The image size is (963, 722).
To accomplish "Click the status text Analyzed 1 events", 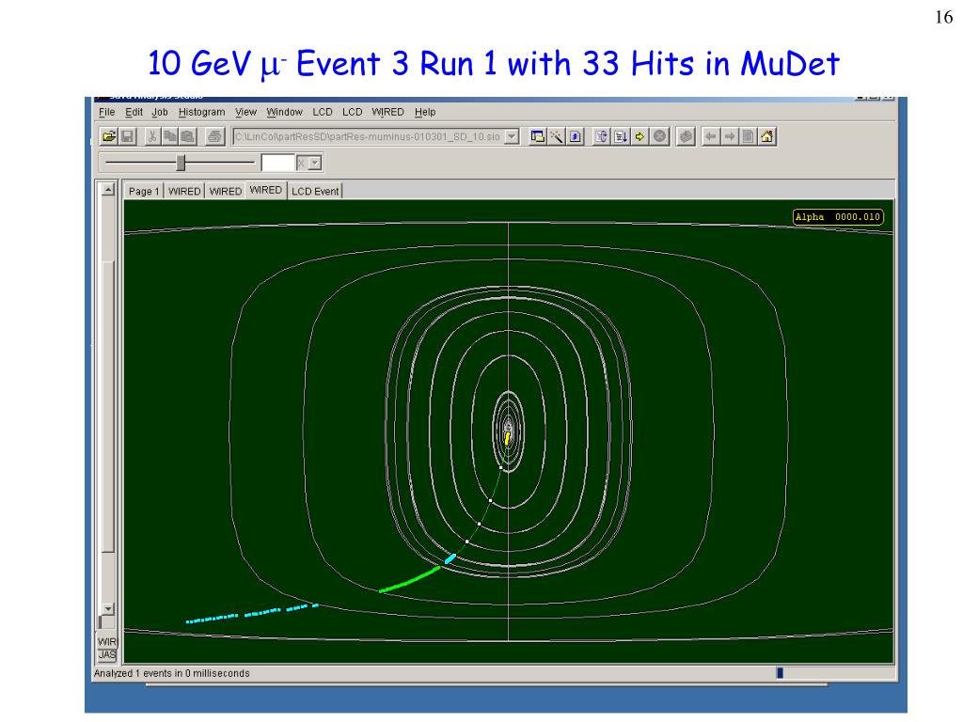I will point(172,673).
